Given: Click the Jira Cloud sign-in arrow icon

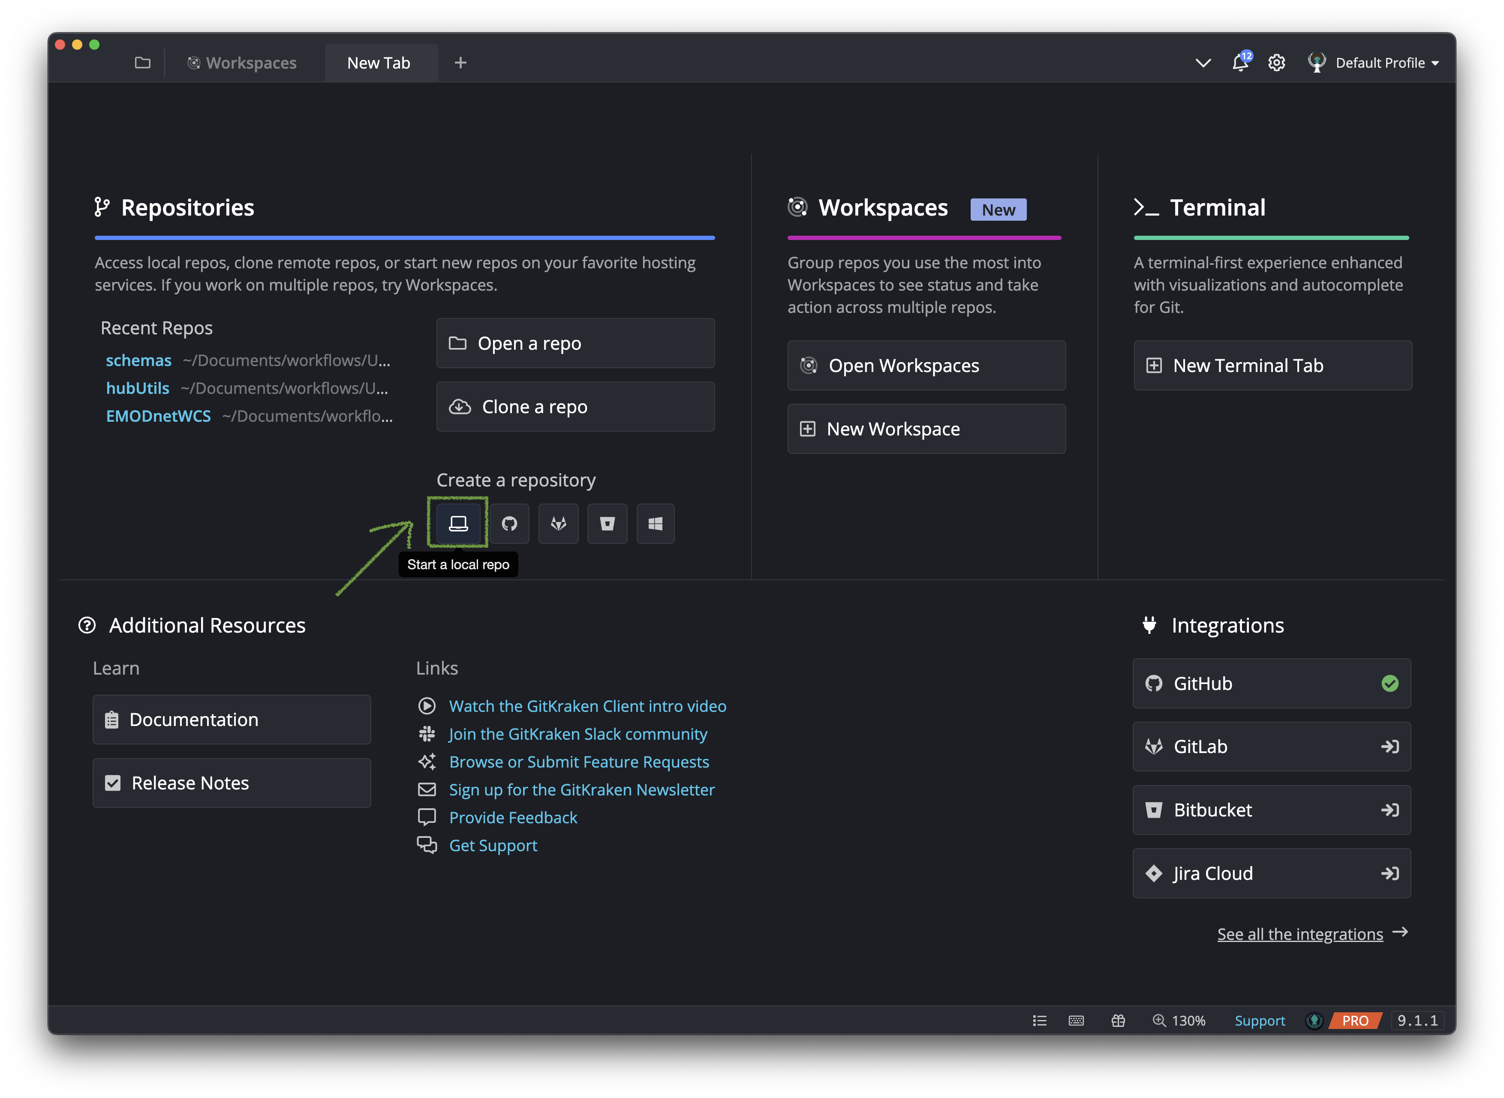Looking at the screenshot, I should [1390, 873].
